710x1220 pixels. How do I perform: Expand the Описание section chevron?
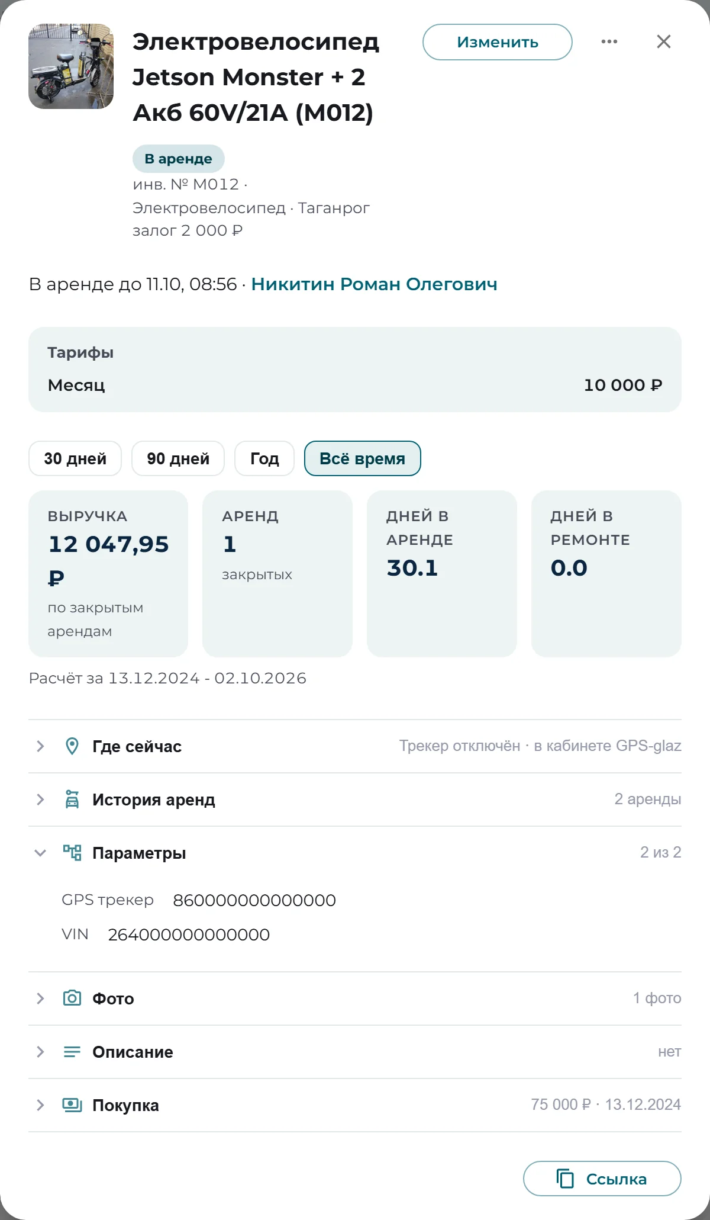[40, 1052]
